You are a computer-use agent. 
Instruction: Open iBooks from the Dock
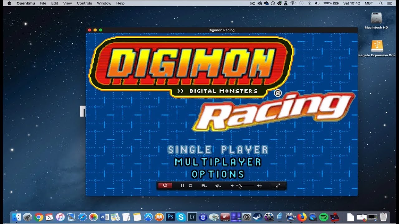point(159,217)
